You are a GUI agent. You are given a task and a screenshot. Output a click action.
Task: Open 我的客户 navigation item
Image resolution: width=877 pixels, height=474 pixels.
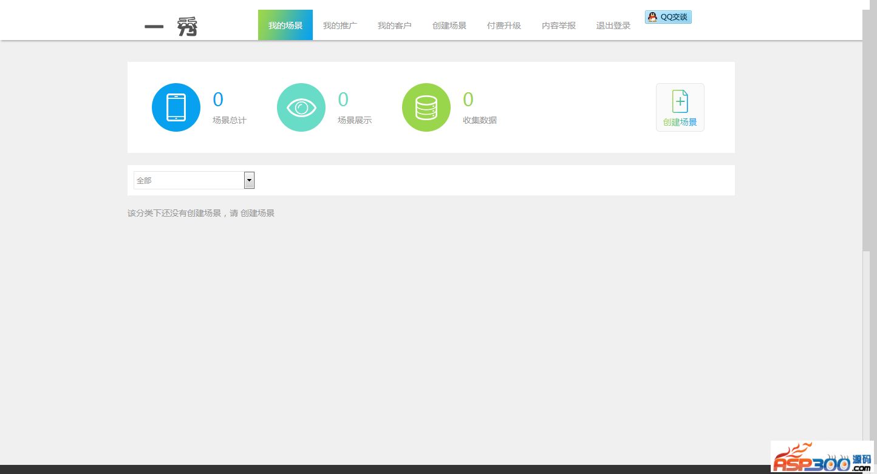pos(395,25)
